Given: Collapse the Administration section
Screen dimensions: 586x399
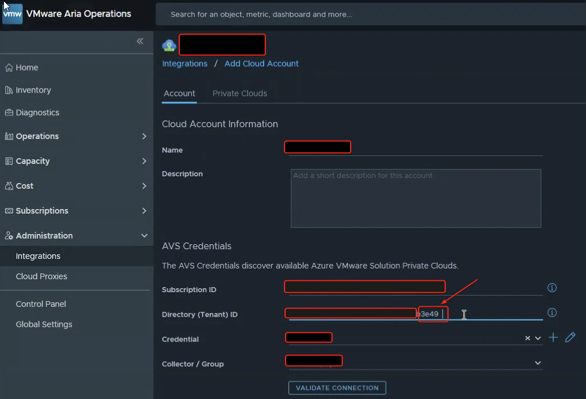Looking at the screenshot, I should (144, 236).
